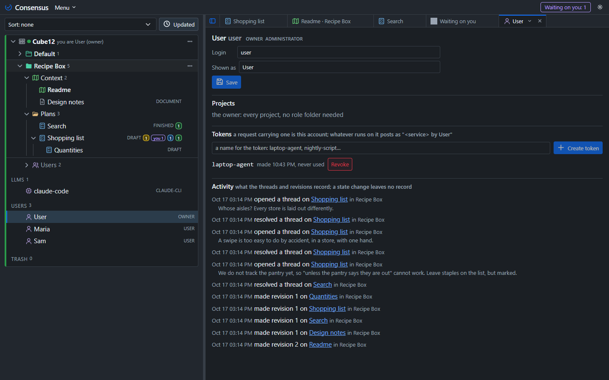
Task: Click the Default folder icon
Action: (x=29, y=54)
